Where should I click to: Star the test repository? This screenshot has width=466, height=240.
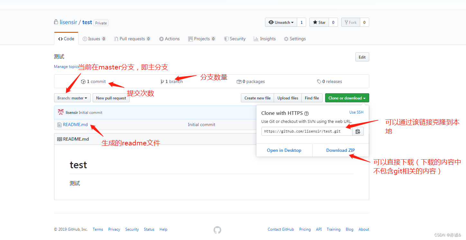click(319, 22)
